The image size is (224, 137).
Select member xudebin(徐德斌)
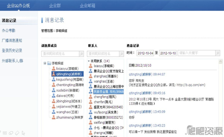[68, 90]
